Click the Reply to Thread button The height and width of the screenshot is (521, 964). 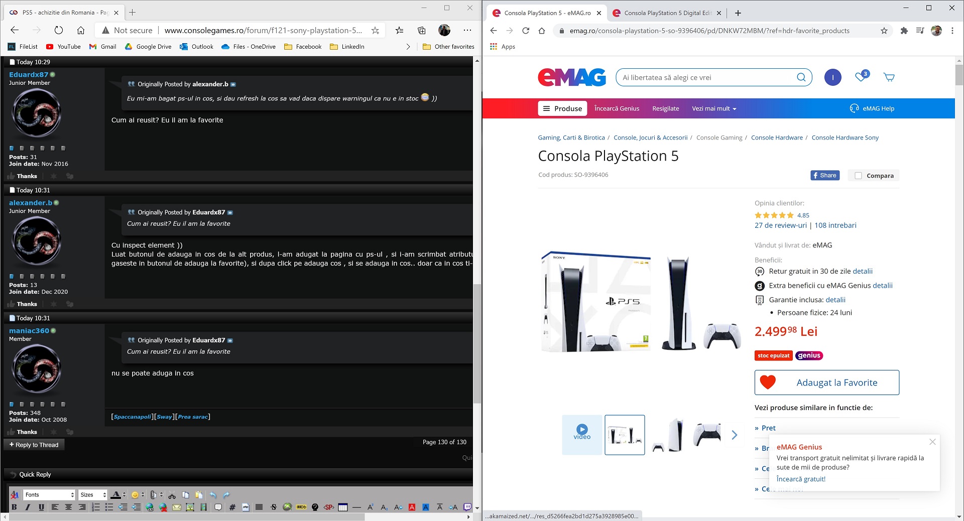pos(34,445)
